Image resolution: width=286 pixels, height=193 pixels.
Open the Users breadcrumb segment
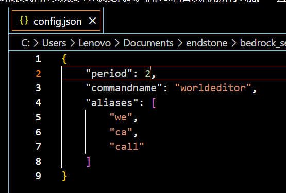point(54,43)
